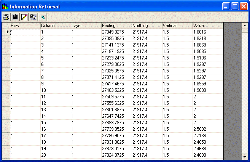This screenshot has height=162, width=250.
Task: Click the scrollbar up arrow
Action: click(x=245, y=26)
